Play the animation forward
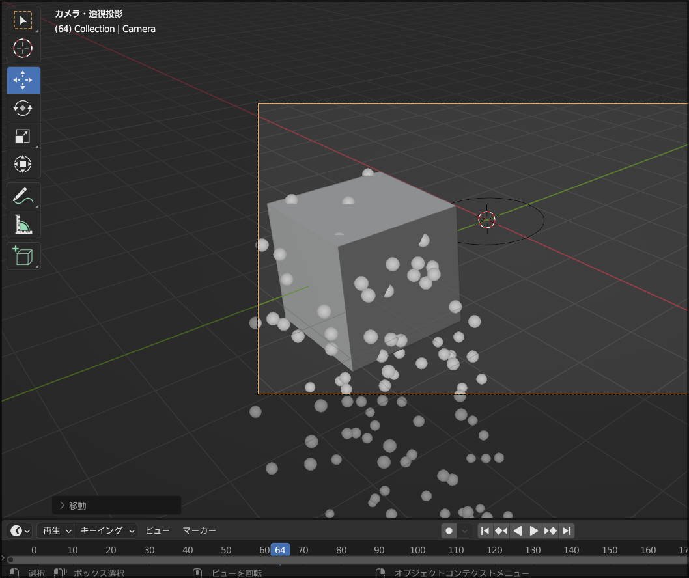 tap(534, 531)
